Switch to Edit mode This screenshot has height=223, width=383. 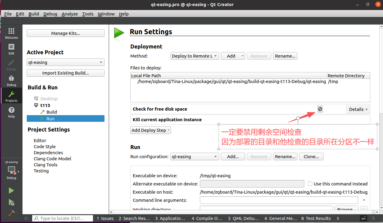tap(11, 49)
